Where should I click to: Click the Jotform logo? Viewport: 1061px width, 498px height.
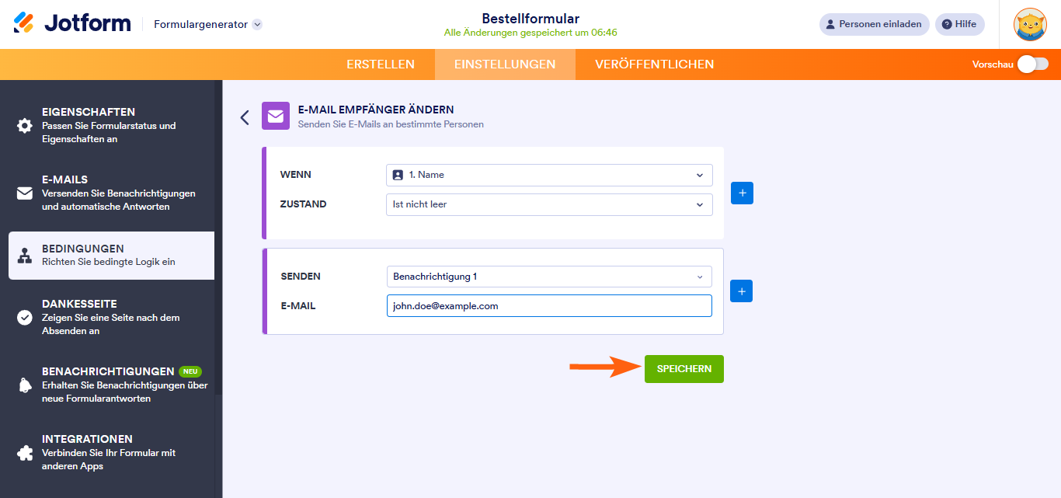(x=72, y=23)
